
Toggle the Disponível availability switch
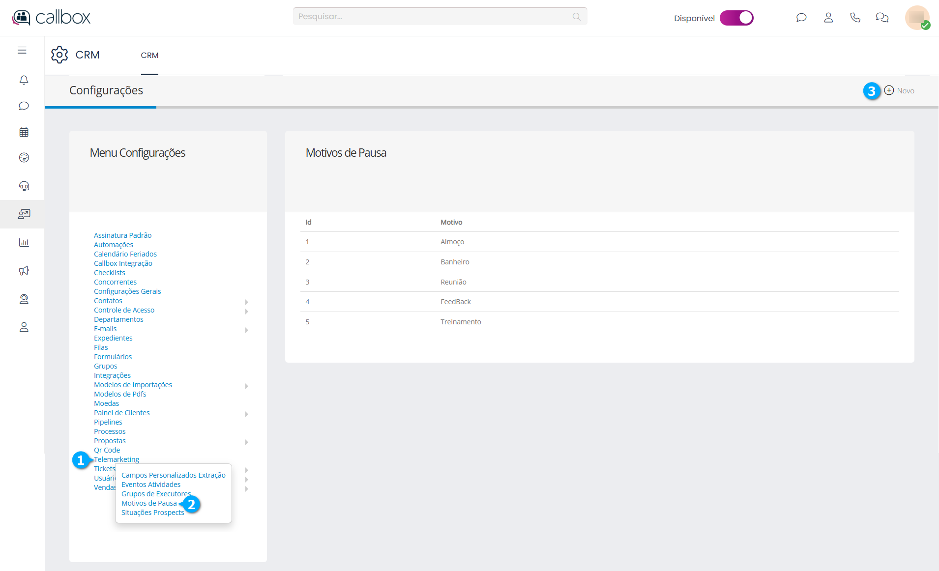click(x=736, y=18)
